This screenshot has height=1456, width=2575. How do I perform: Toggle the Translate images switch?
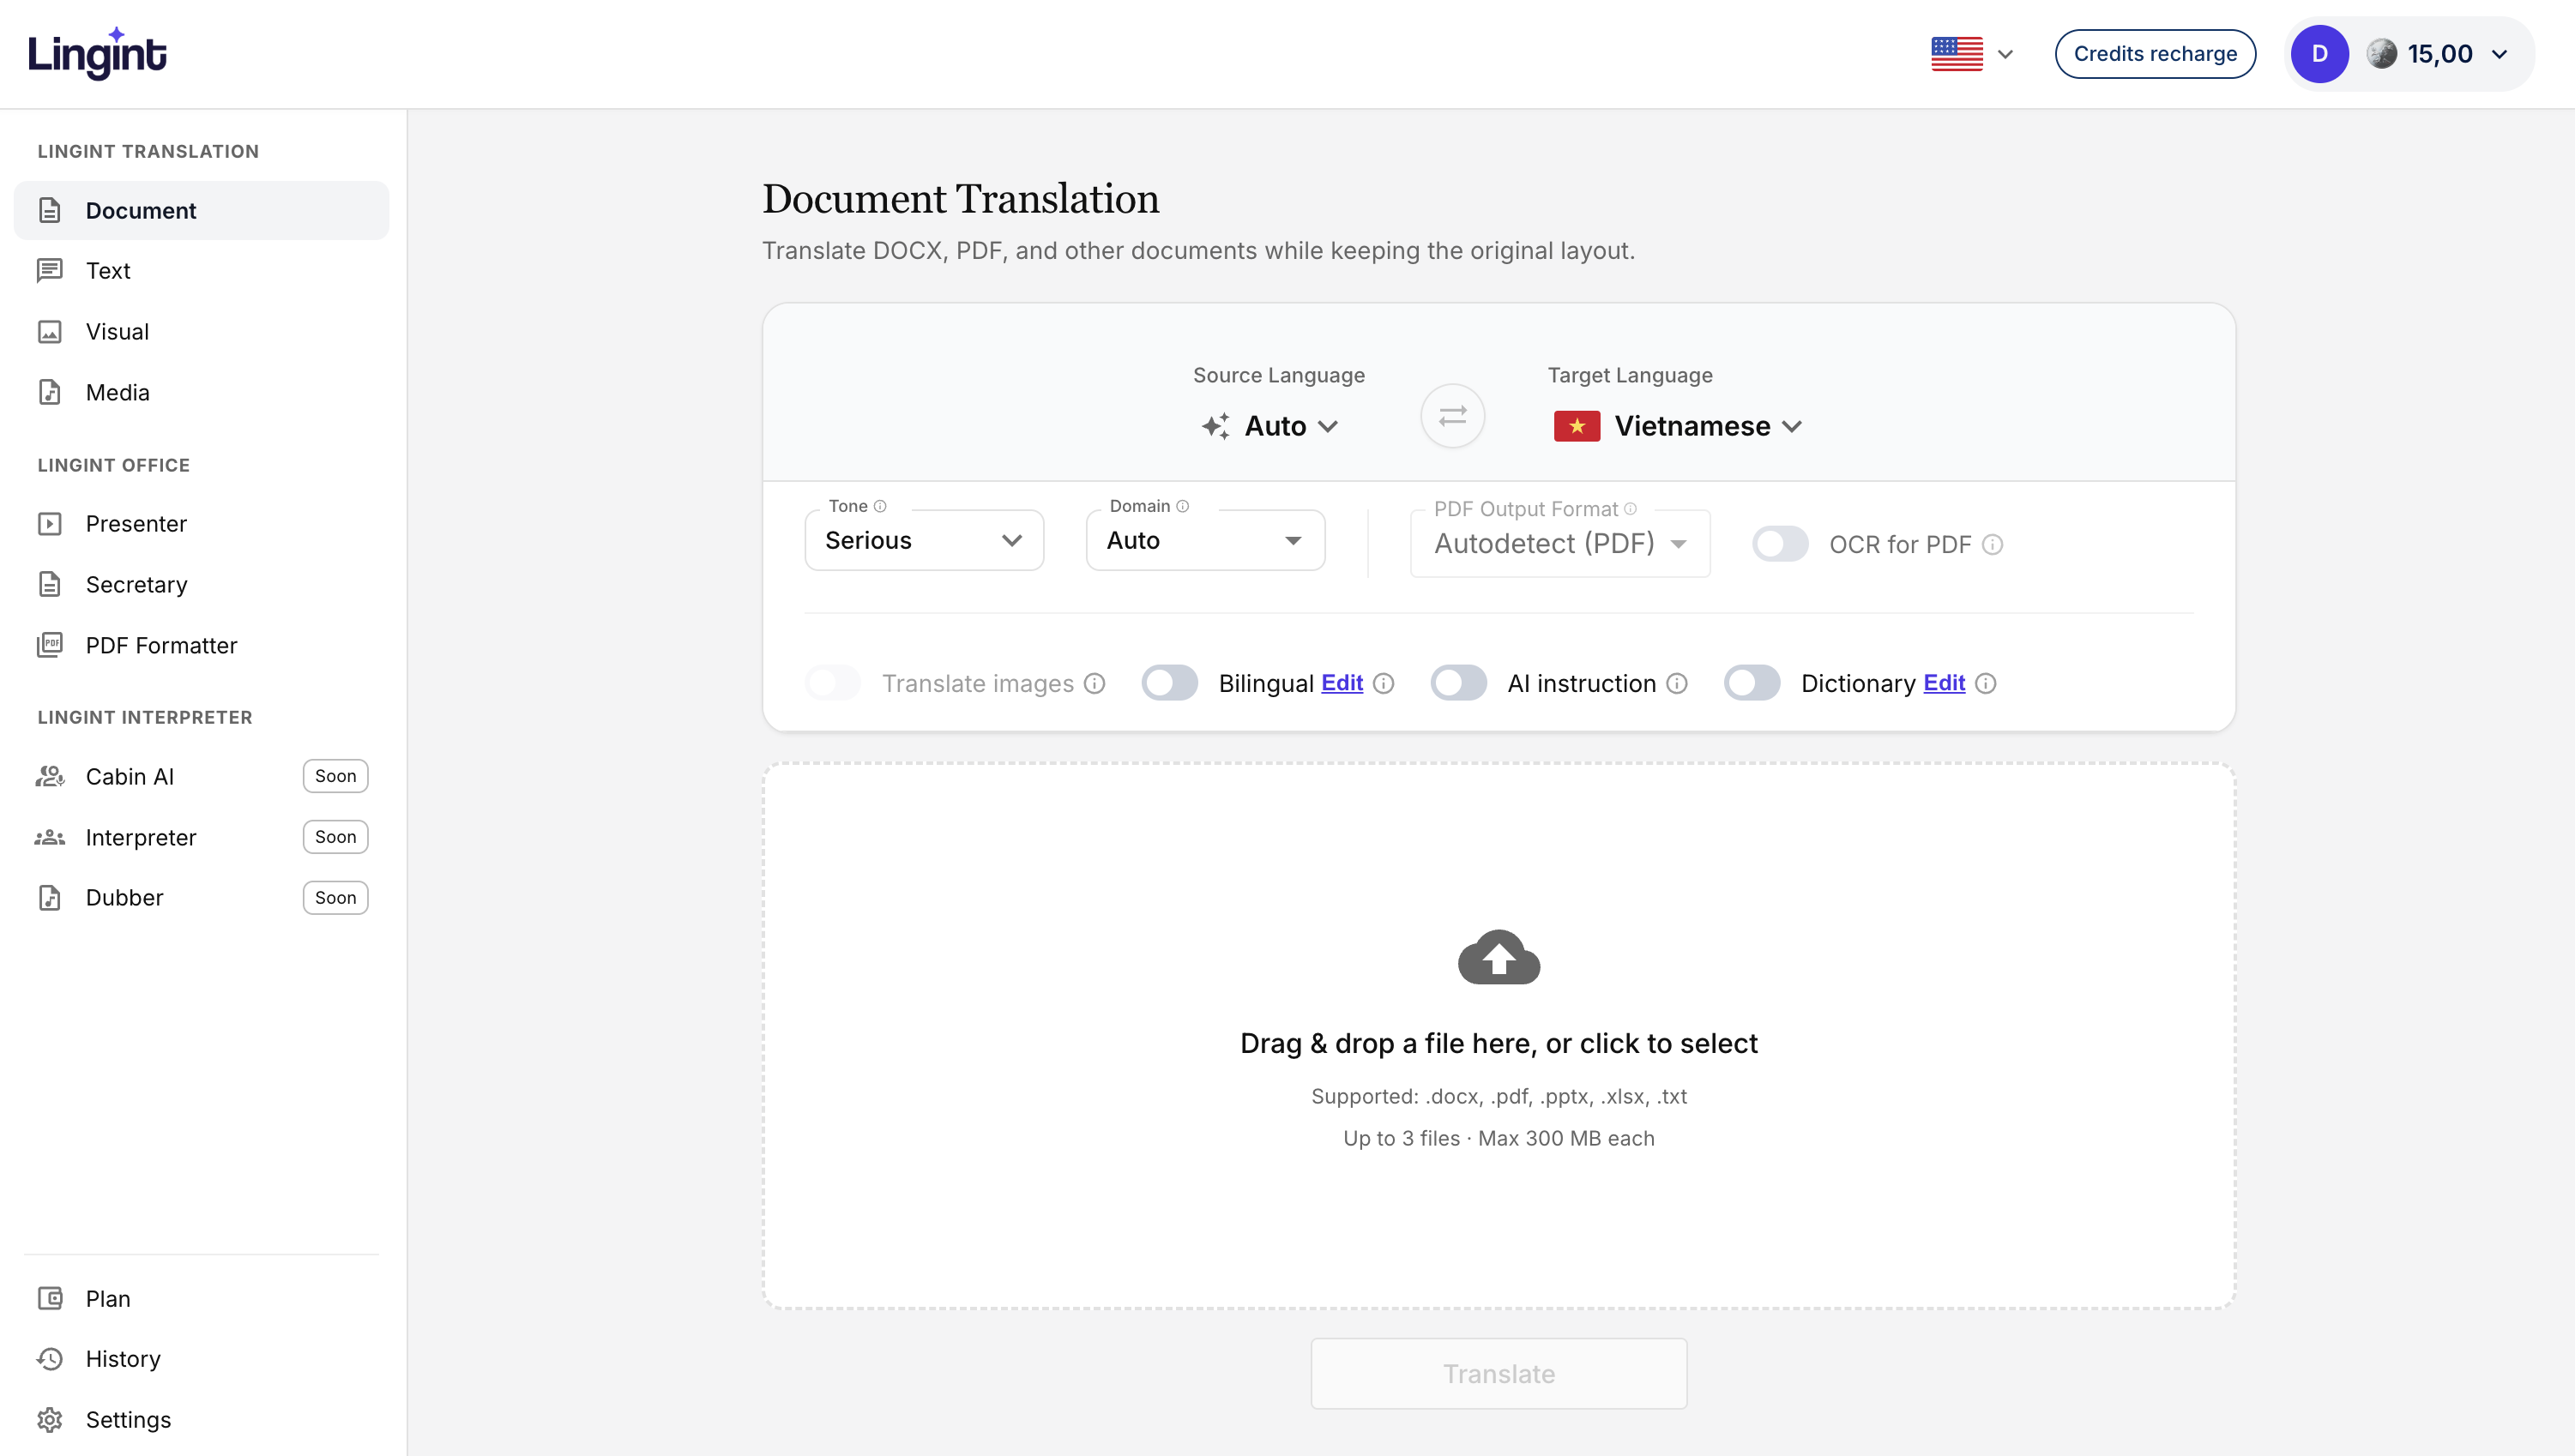833,683
